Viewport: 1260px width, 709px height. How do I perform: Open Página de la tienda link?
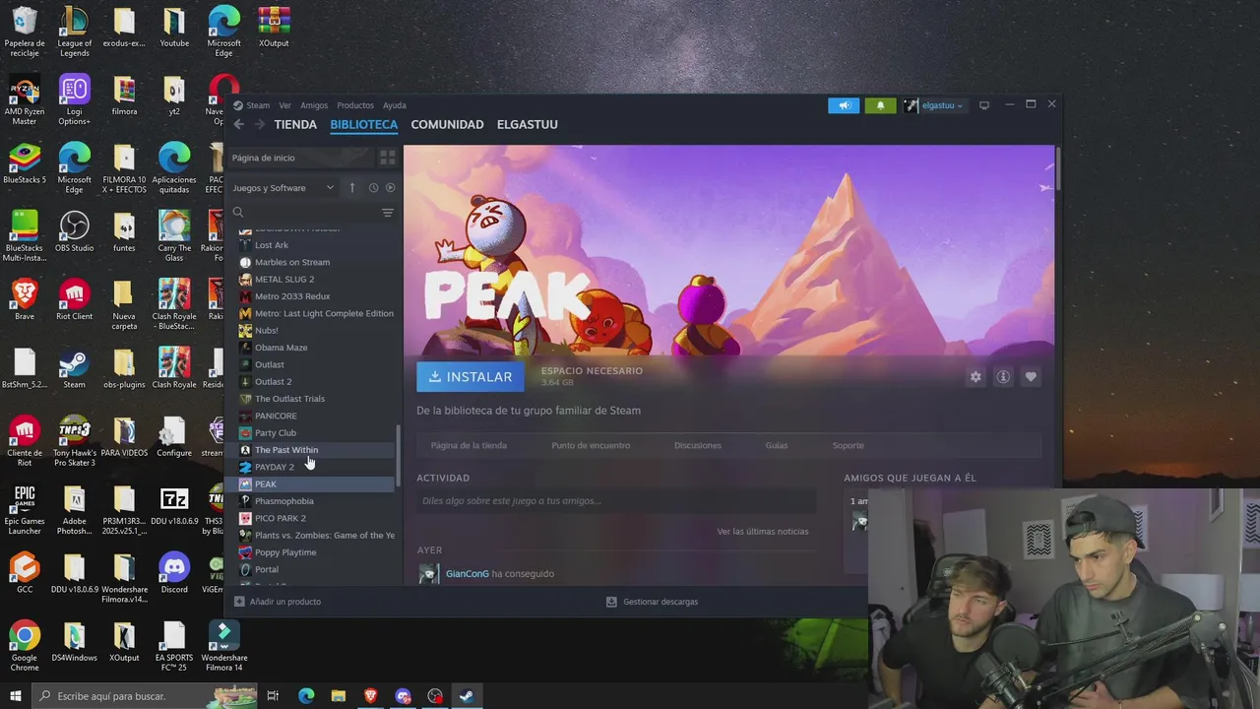[x=469, y=445]
